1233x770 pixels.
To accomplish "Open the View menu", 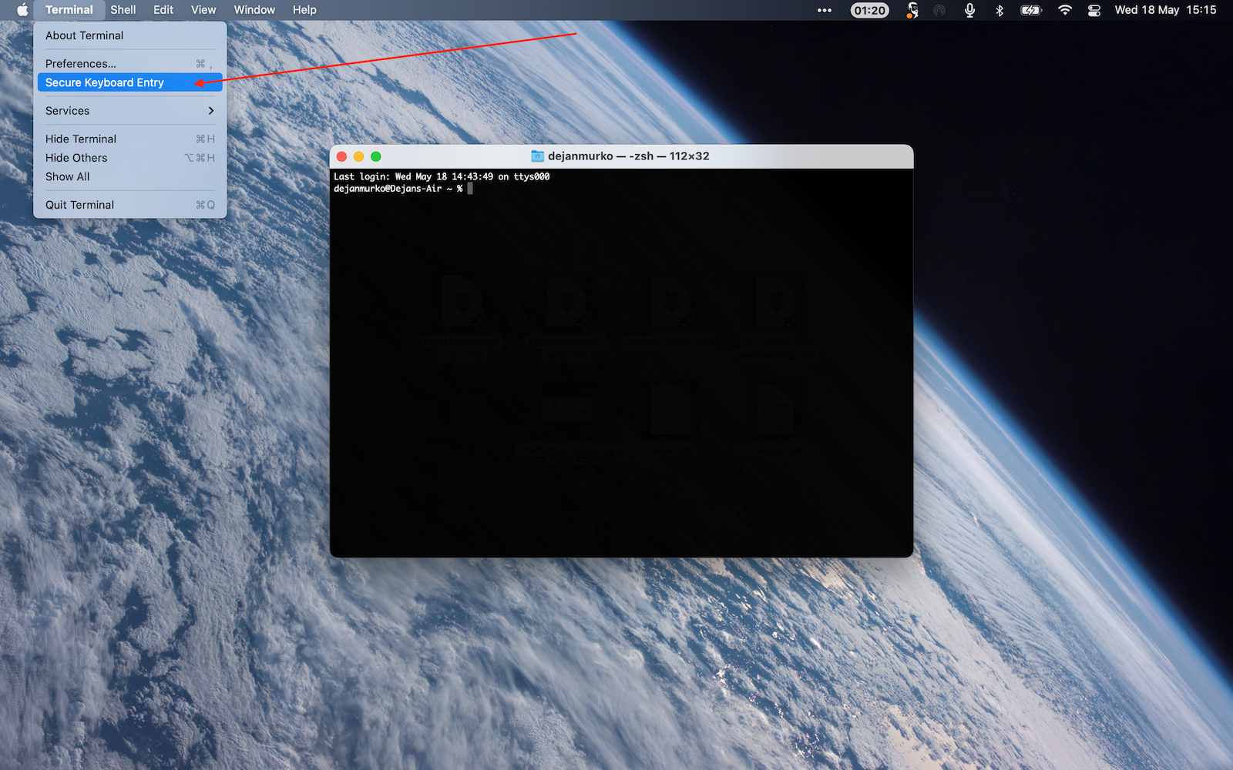I will tap(203, 10).
